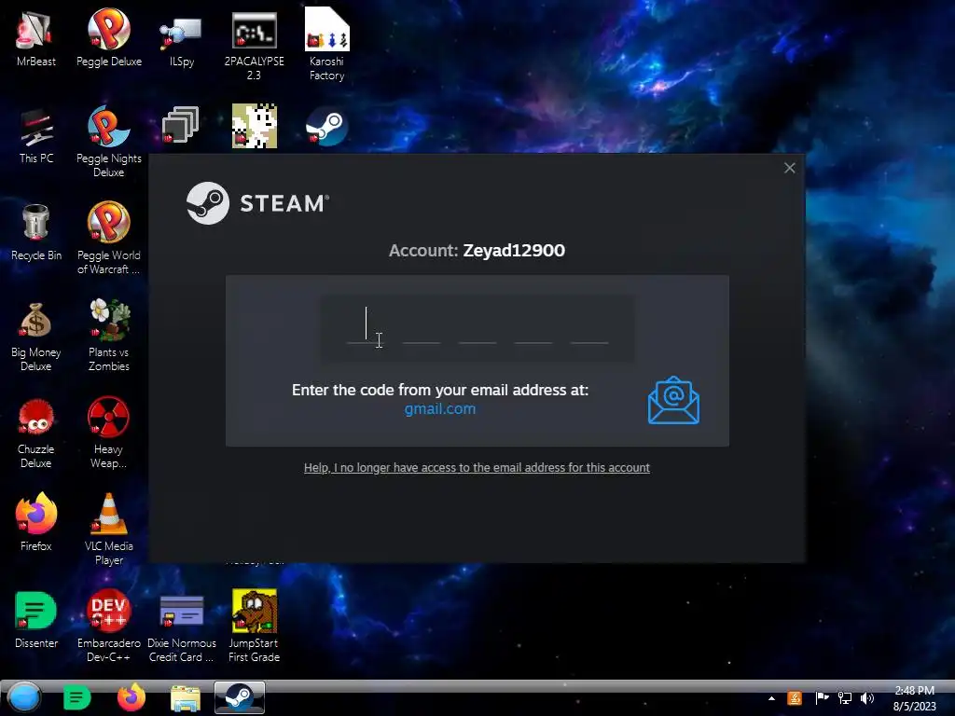This screenshot has width=955, height=716.
Task: Select the Plants vs Zombies icon
Action: [109, 337]
